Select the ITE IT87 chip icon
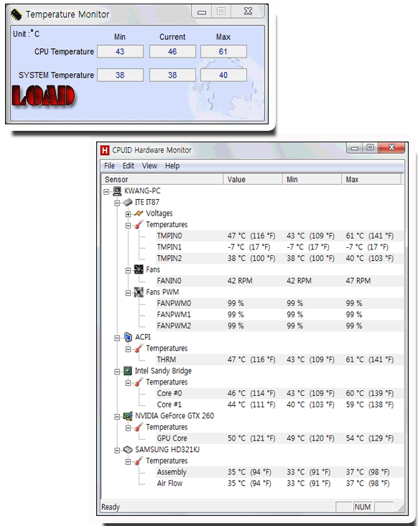Viewport: 418px width, 526px height. 128,203
